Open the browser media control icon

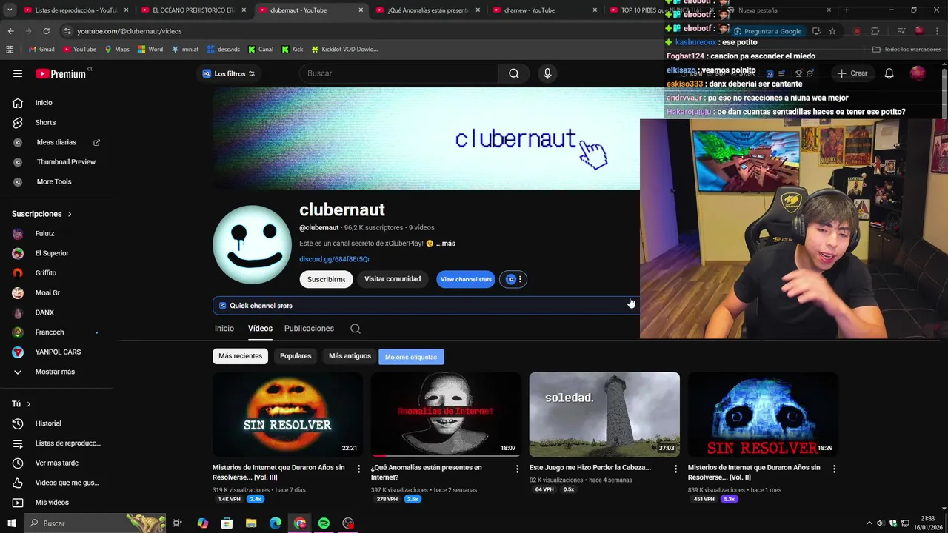[901, 31]
